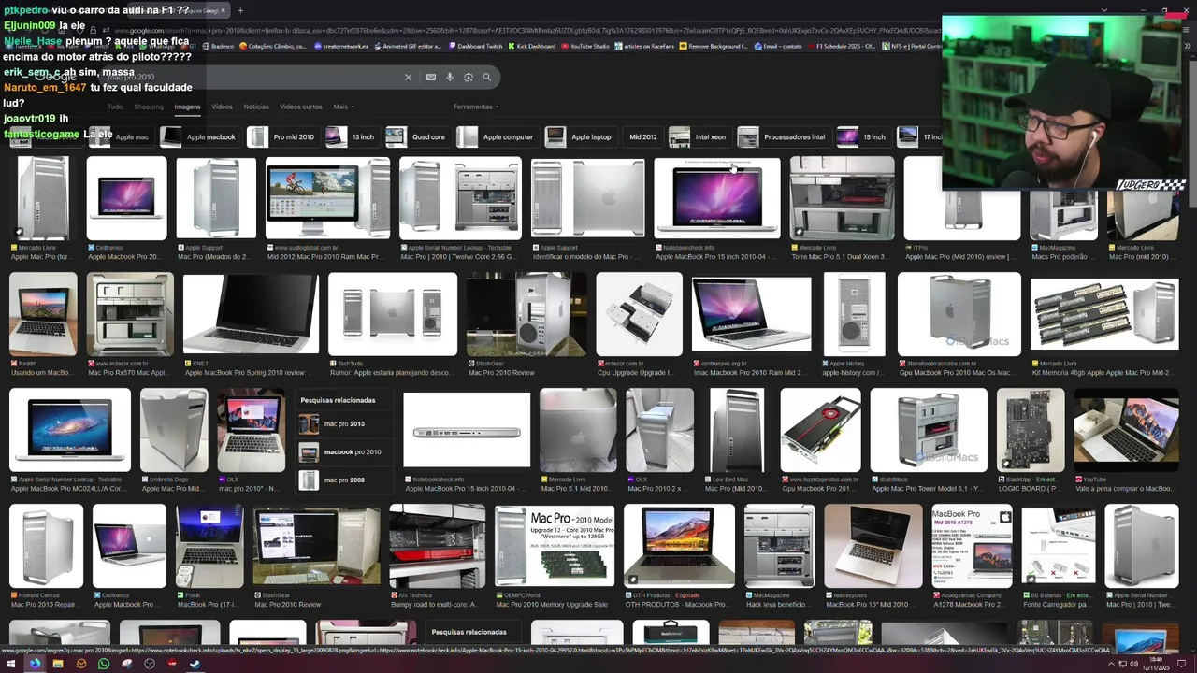Switch to the Vídeos curtos tab
Screen dimensions: 1197x673
click(301, 107)
